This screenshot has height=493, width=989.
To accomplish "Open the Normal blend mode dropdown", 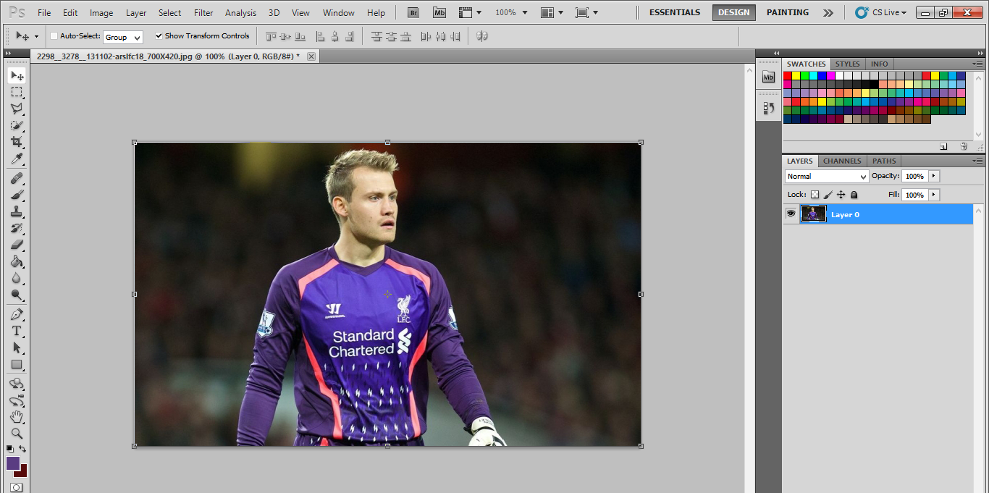I will (x=827, y=177).
